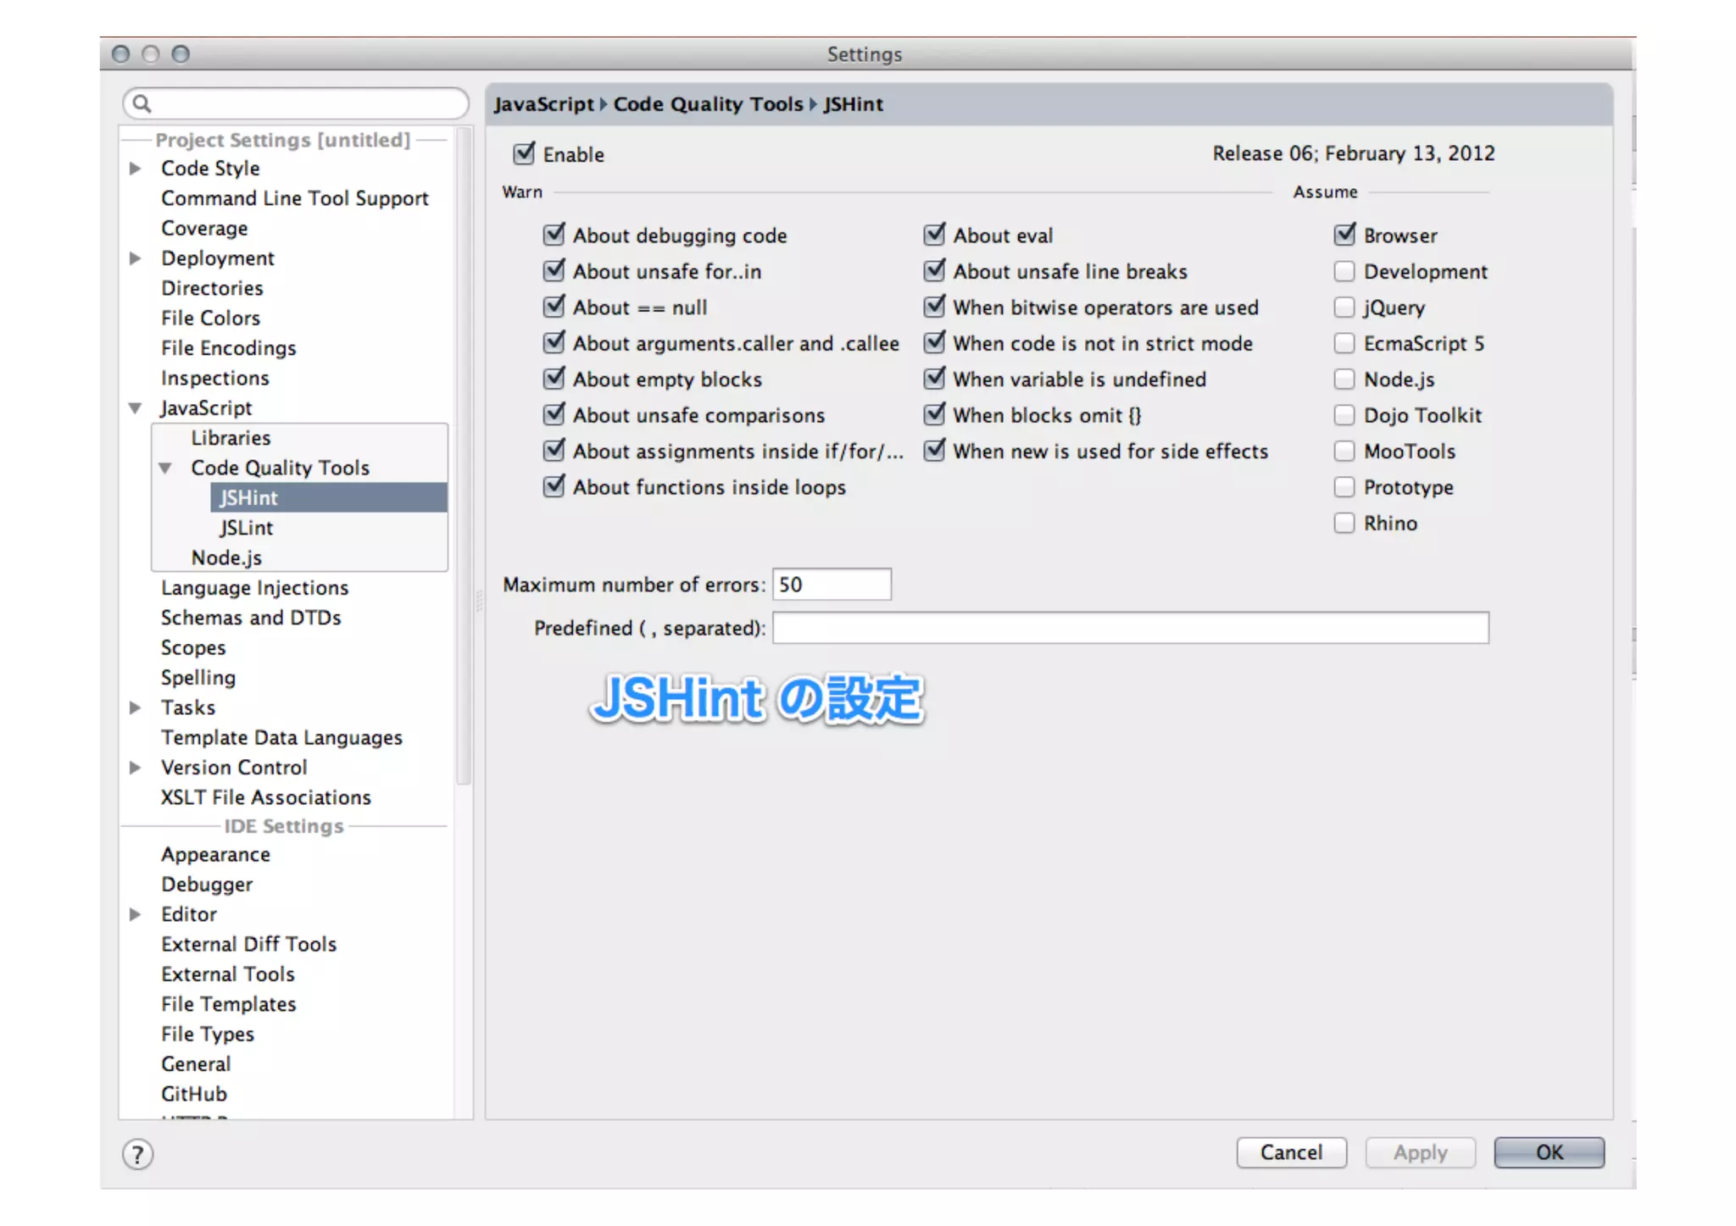This screenshot has width=1736, height=1226.
Task: Enable the jQuery assumption checkbox
Action: (x=1344, y=307)
